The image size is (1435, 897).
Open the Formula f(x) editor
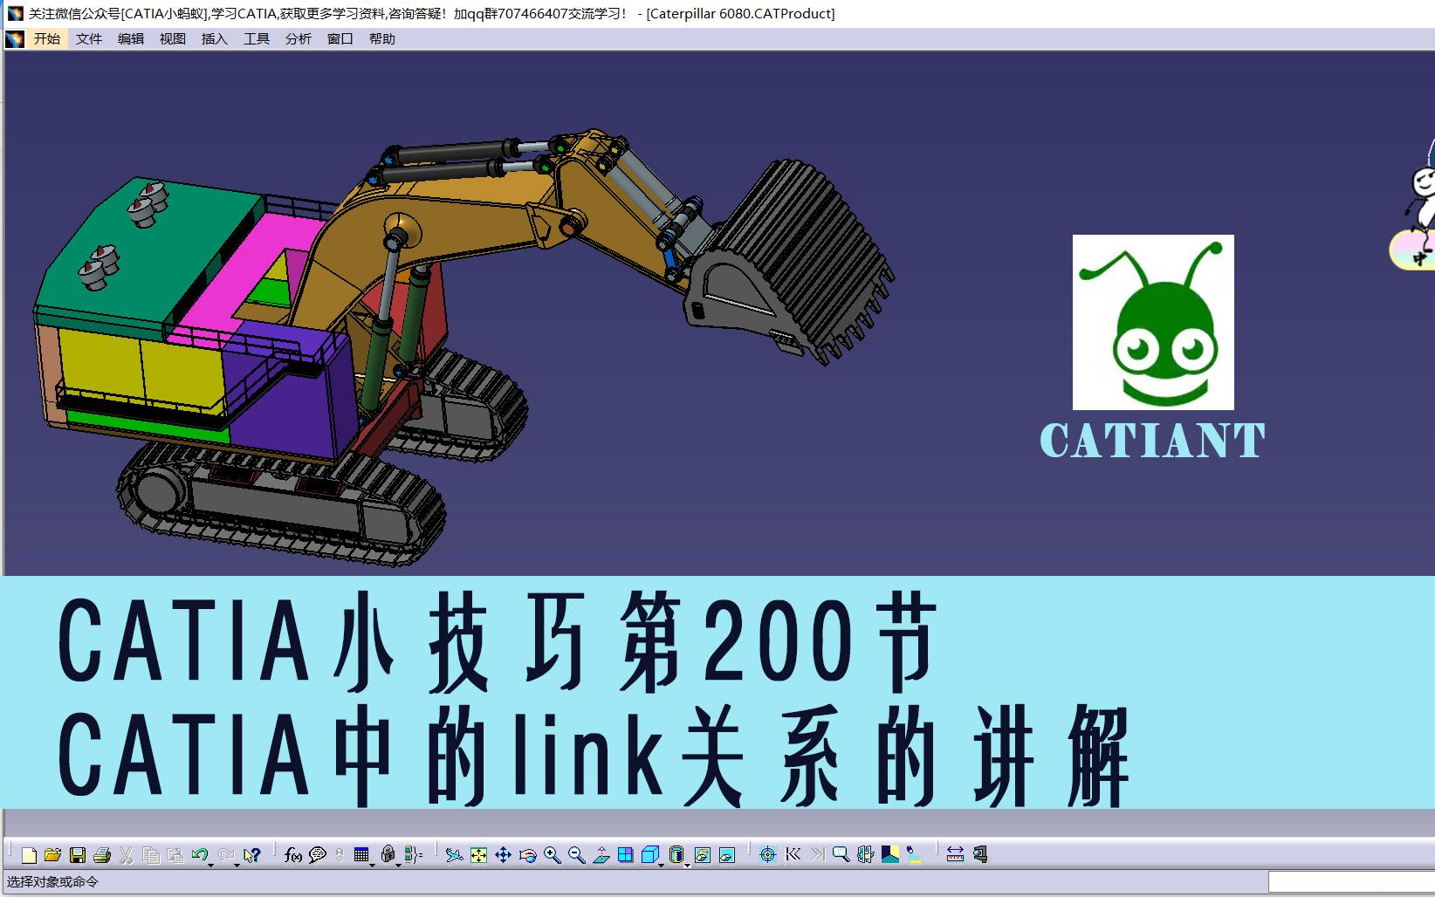pos(293,855)
